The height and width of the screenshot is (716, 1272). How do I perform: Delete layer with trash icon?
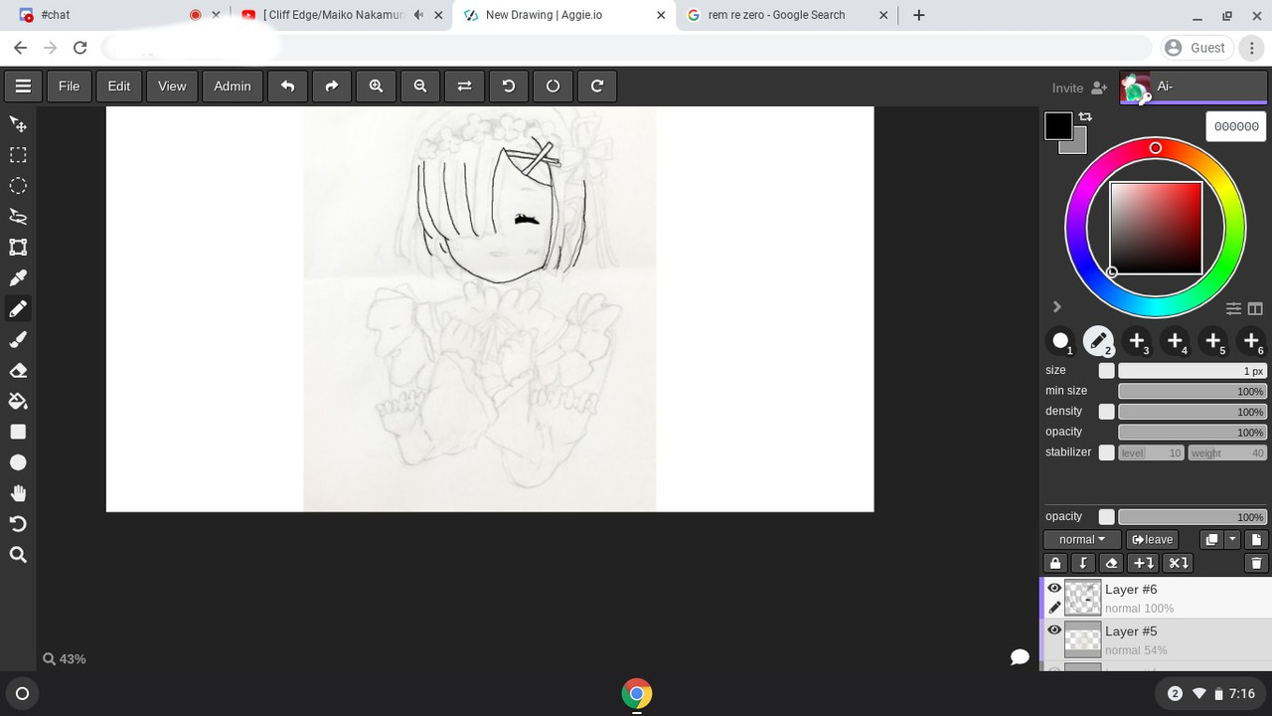[x=1256, y=563]
